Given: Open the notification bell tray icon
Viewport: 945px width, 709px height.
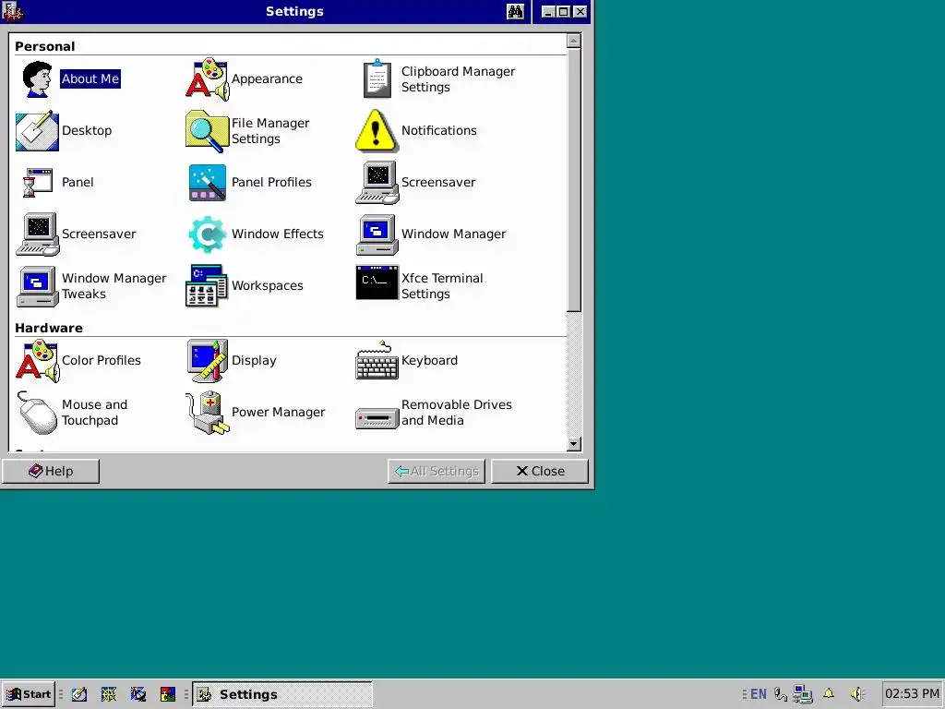Looking at the screenshot, I should point(830,694).
